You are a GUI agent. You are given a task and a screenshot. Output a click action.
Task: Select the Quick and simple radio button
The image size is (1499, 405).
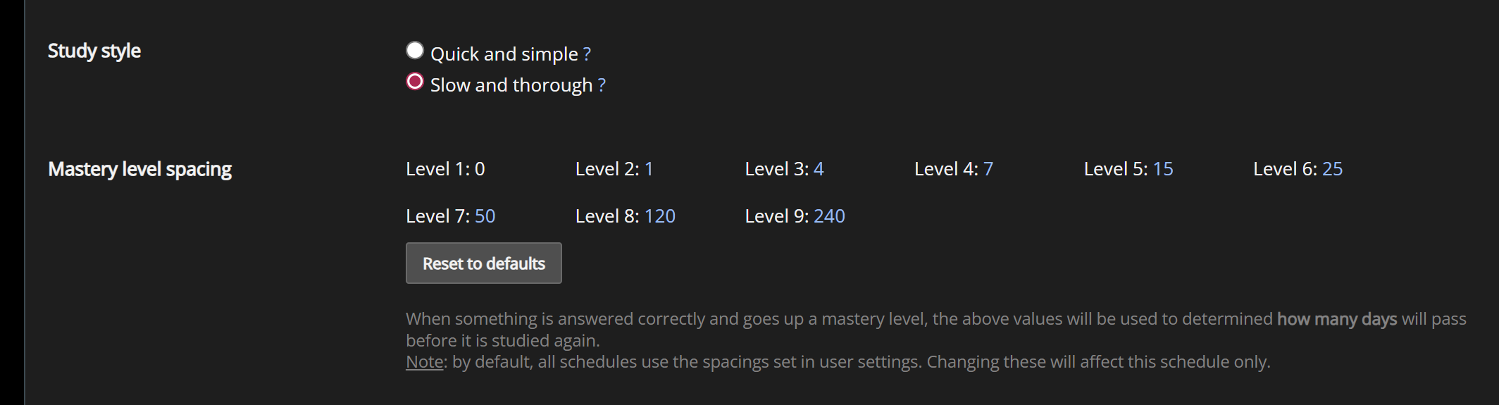coord(415,51)
